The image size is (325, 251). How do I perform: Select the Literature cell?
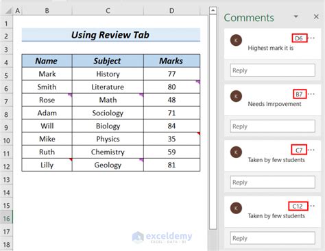coord(108,87)
